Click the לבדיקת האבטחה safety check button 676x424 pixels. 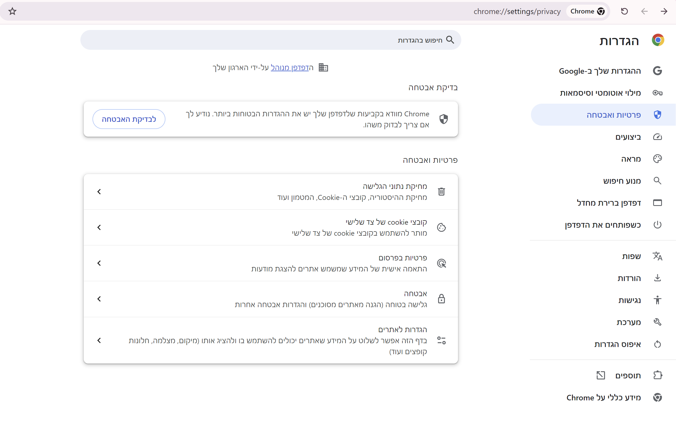tap(129, 119)
